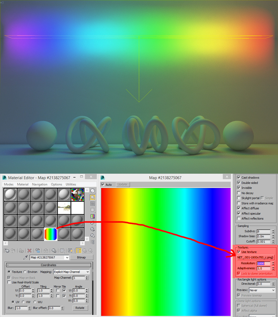This screenshot has height=317, width=278.
Task: Open the Options menu
Action: [x=56, y=184]
